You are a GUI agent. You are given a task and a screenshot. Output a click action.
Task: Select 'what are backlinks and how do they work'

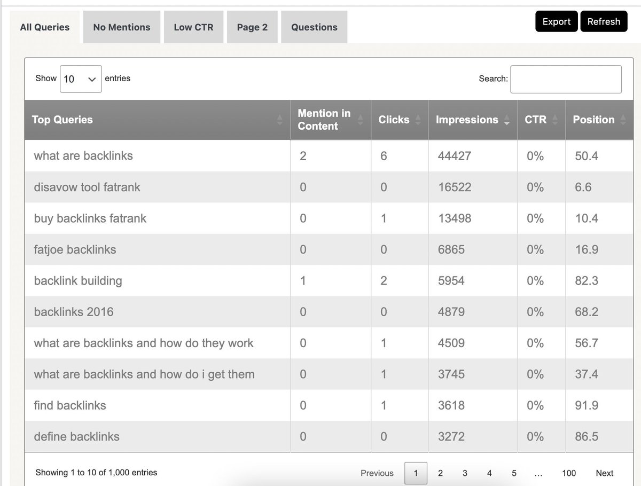(x=144, y=343)
